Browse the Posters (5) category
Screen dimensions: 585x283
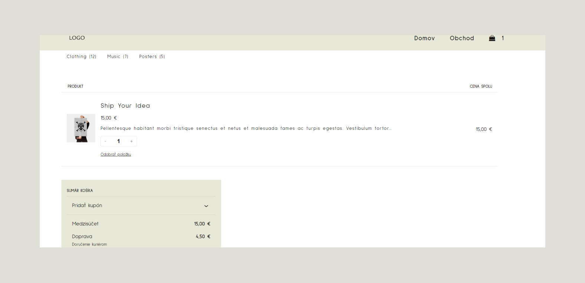click(x=152, y=57)
